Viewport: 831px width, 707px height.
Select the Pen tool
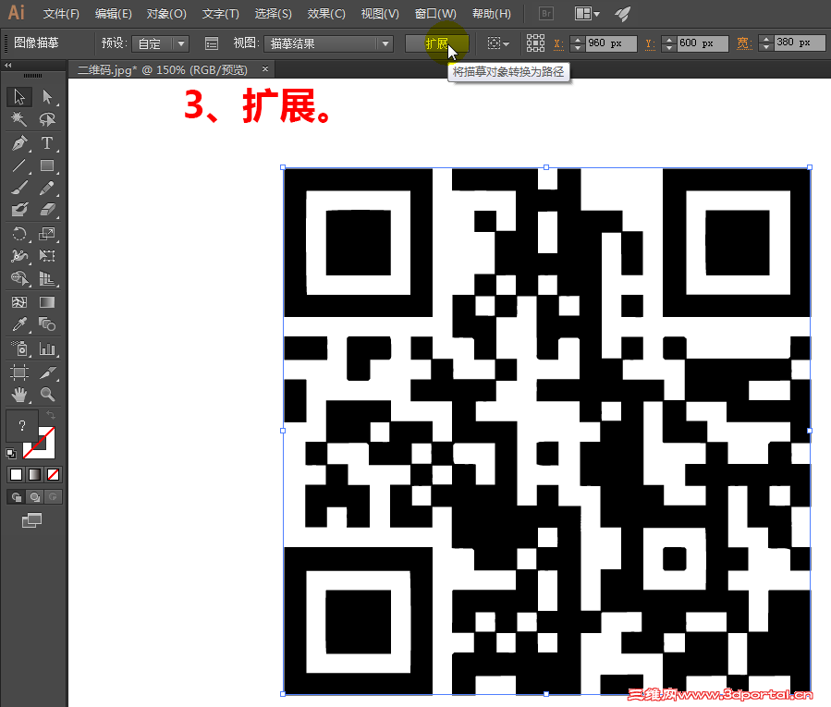19,143
